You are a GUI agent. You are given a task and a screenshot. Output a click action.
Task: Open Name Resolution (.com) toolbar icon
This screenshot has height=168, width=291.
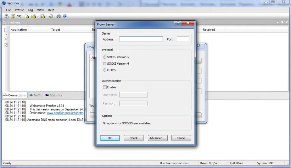pyautogui.click(x=19, y=16)
